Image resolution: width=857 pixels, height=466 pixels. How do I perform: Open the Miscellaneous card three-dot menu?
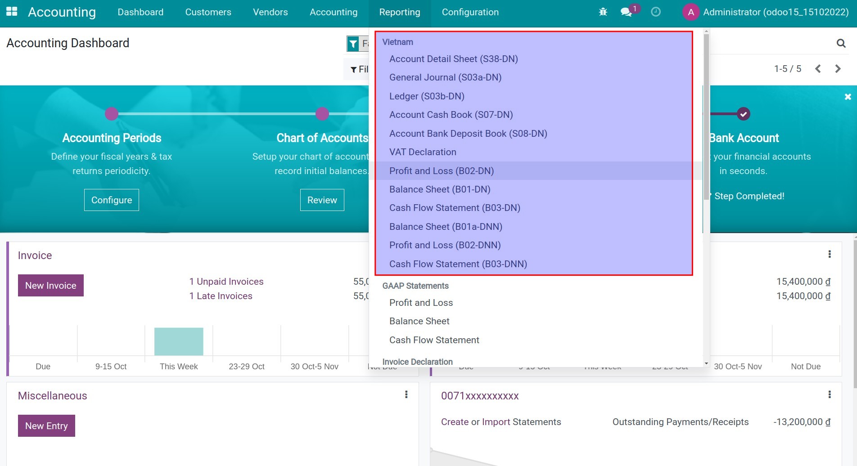(406, 394)
